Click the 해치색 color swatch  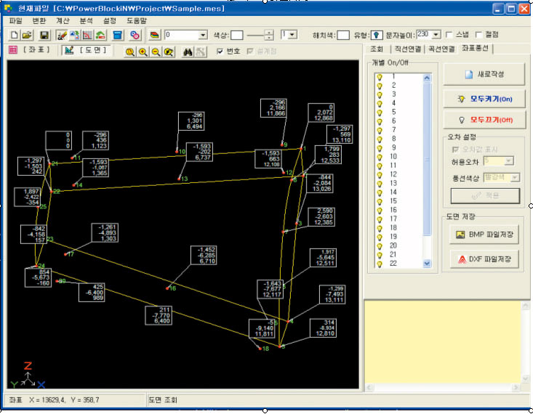[342, 34]
